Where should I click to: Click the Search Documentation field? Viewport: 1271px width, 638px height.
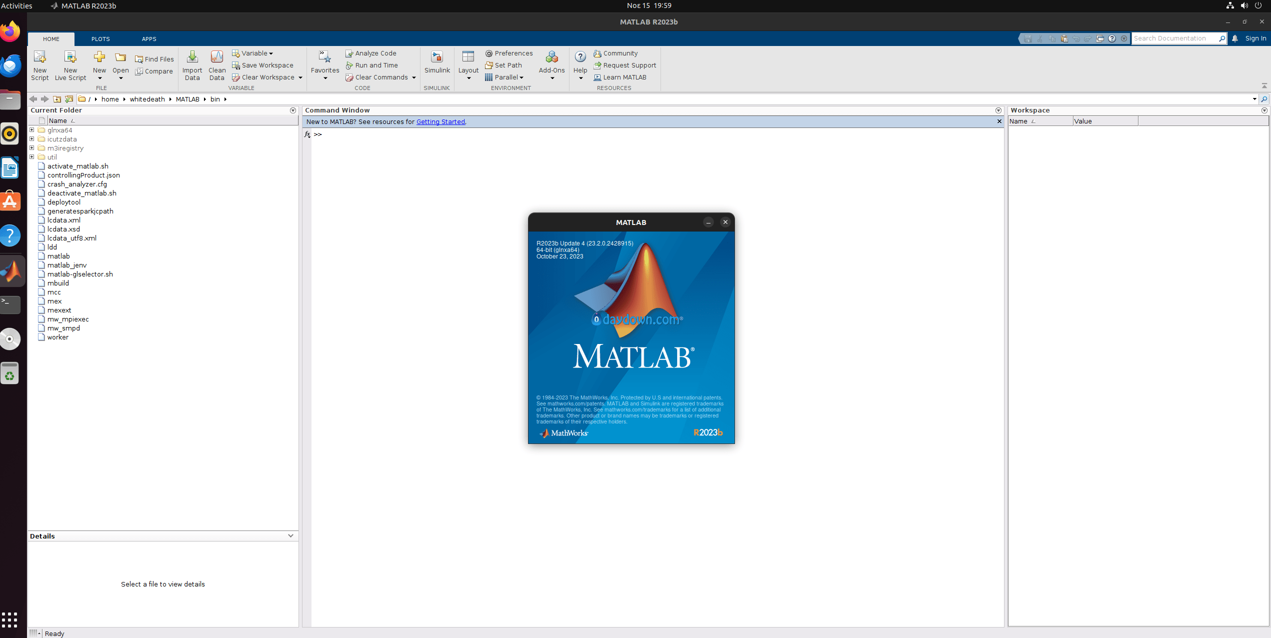pyautogui.click(x=1174, y=38)
